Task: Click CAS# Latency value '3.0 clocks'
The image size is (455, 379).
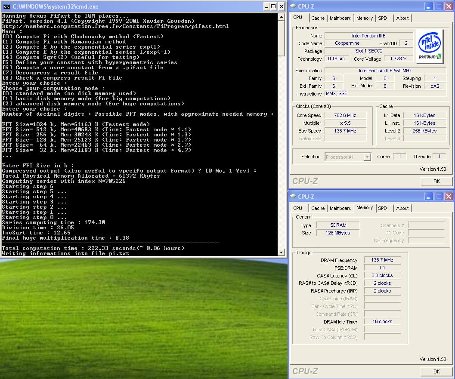Action: click(x=382, y=275)
